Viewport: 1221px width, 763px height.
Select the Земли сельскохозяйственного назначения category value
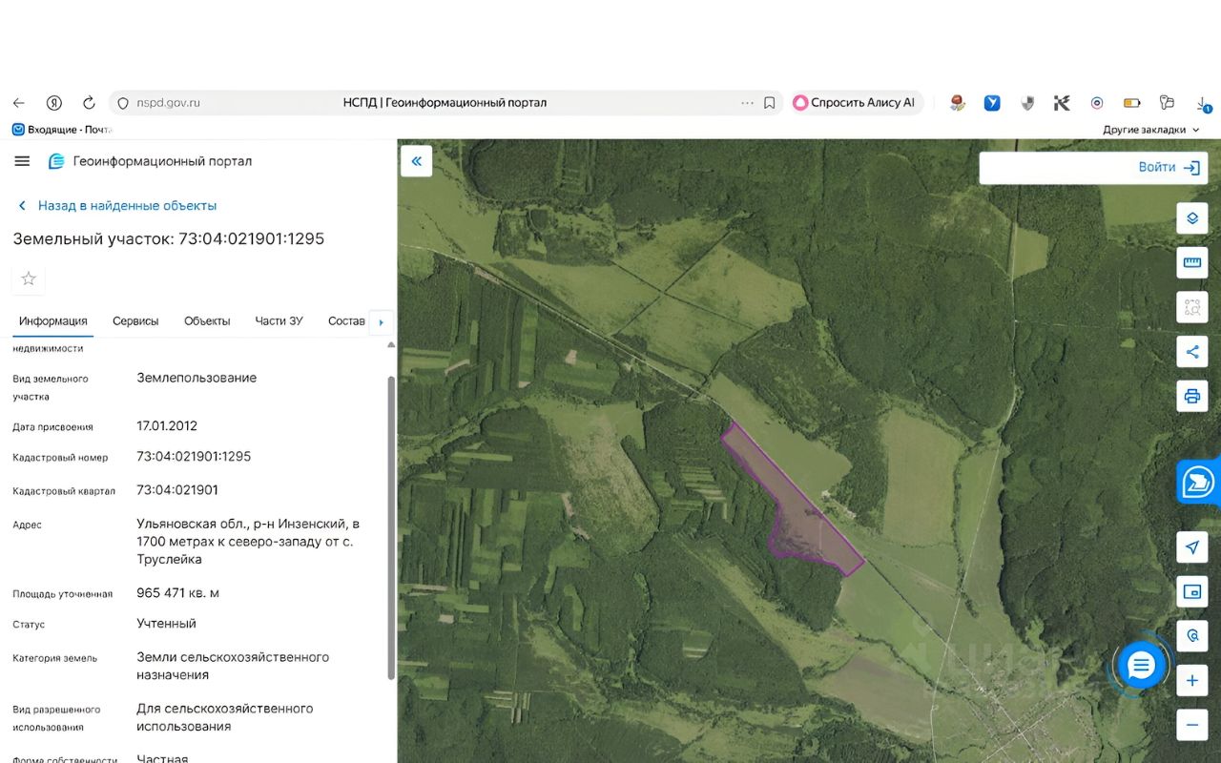click(233, 666)
